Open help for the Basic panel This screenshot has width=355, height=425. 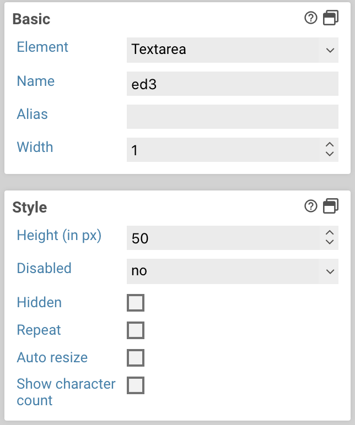pyautogui.click(x=311, y=18)
